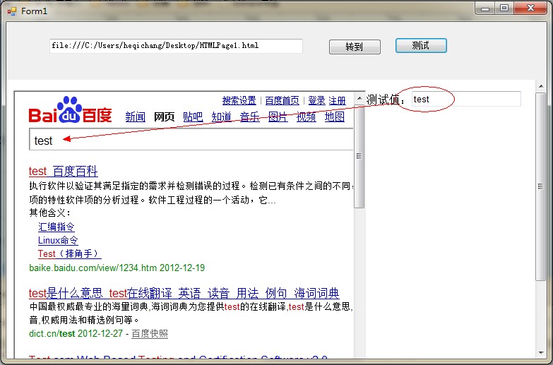This screenshot has width=553, height=365.
Task: Click the outer panel scroll-up arrow
Action: coord(541,86)
